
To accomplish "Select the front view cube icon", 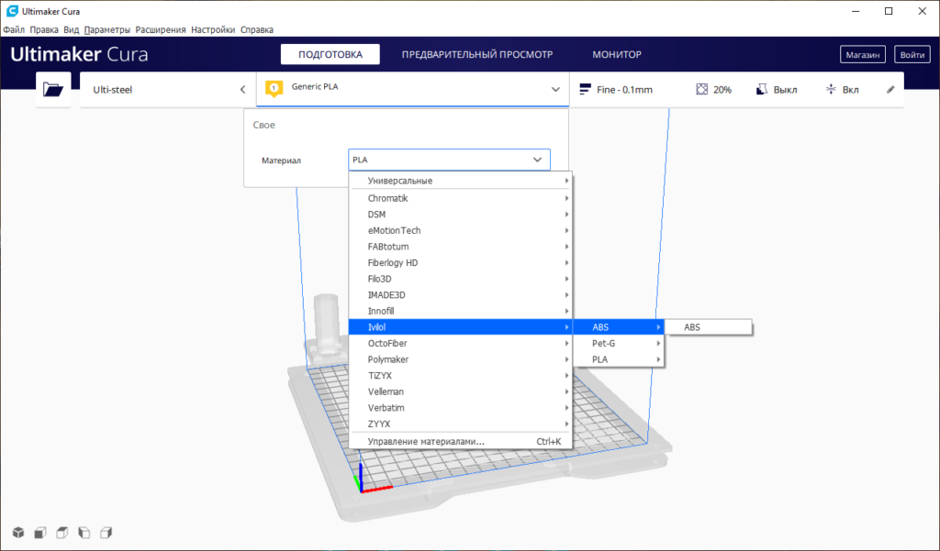I will [39, 533].
